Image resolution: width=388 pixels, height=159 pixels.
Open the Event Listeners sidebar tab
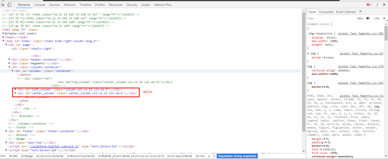(346, 12)
